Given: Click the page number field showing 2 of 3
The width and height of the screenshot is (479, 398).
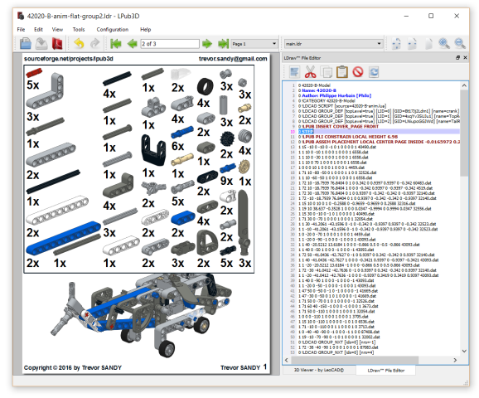Looking at the screenshot, I should [x=170, y=44].
